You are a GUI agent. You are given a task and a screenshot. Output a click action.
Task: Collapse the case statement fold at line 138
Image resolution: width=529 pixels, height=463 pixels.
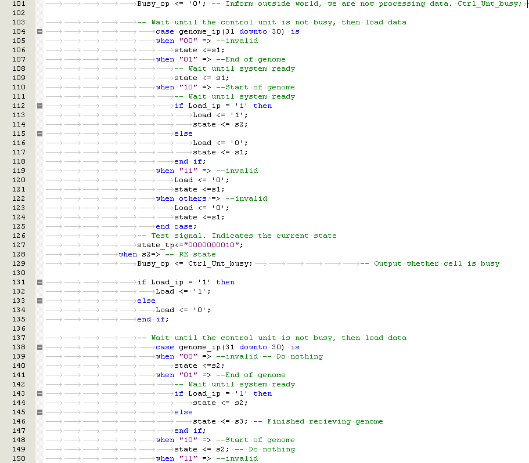pos(39,347)
